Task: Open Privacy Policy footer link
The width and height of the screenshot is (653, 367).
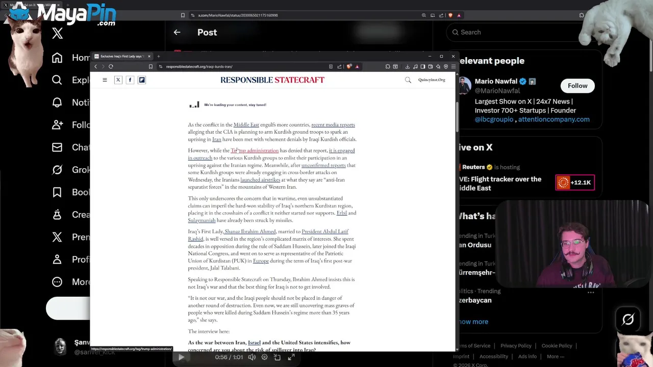Action: click(516, 346)
